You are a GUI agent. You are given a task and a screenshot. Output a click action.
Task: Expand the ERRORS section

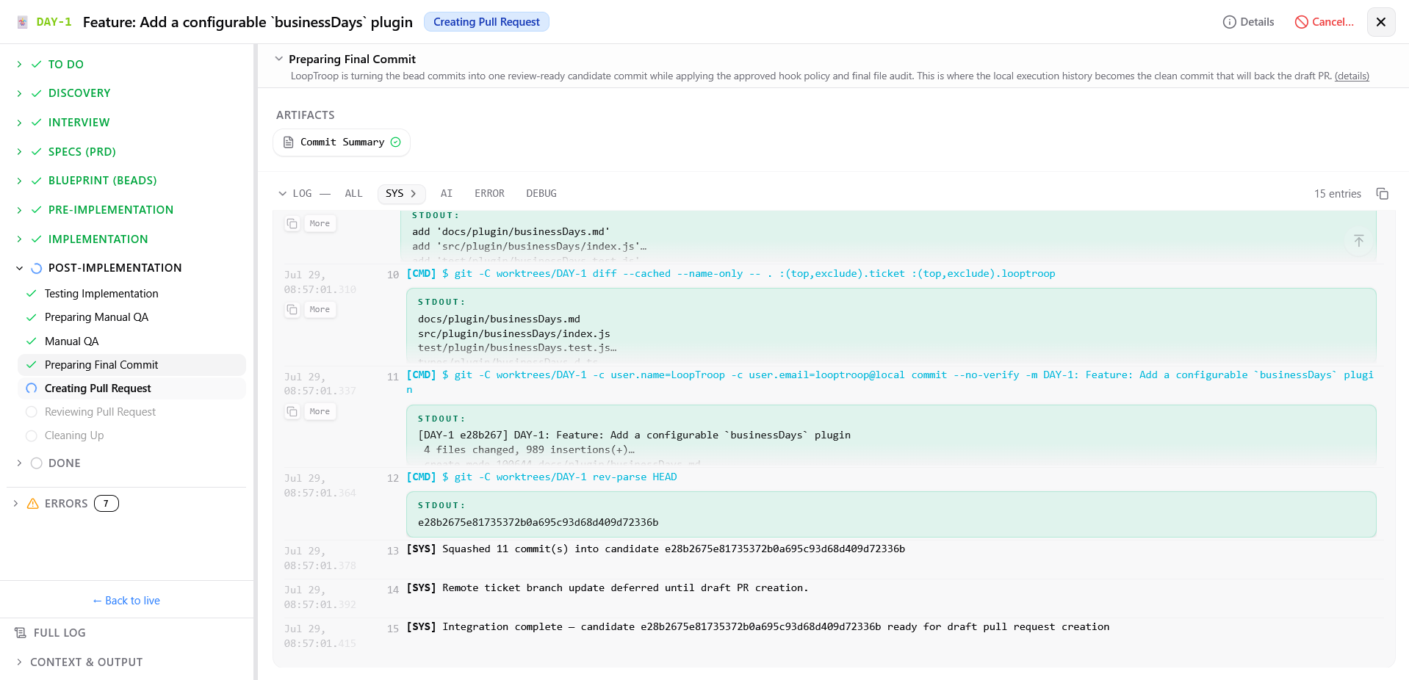tap(15, 504)
